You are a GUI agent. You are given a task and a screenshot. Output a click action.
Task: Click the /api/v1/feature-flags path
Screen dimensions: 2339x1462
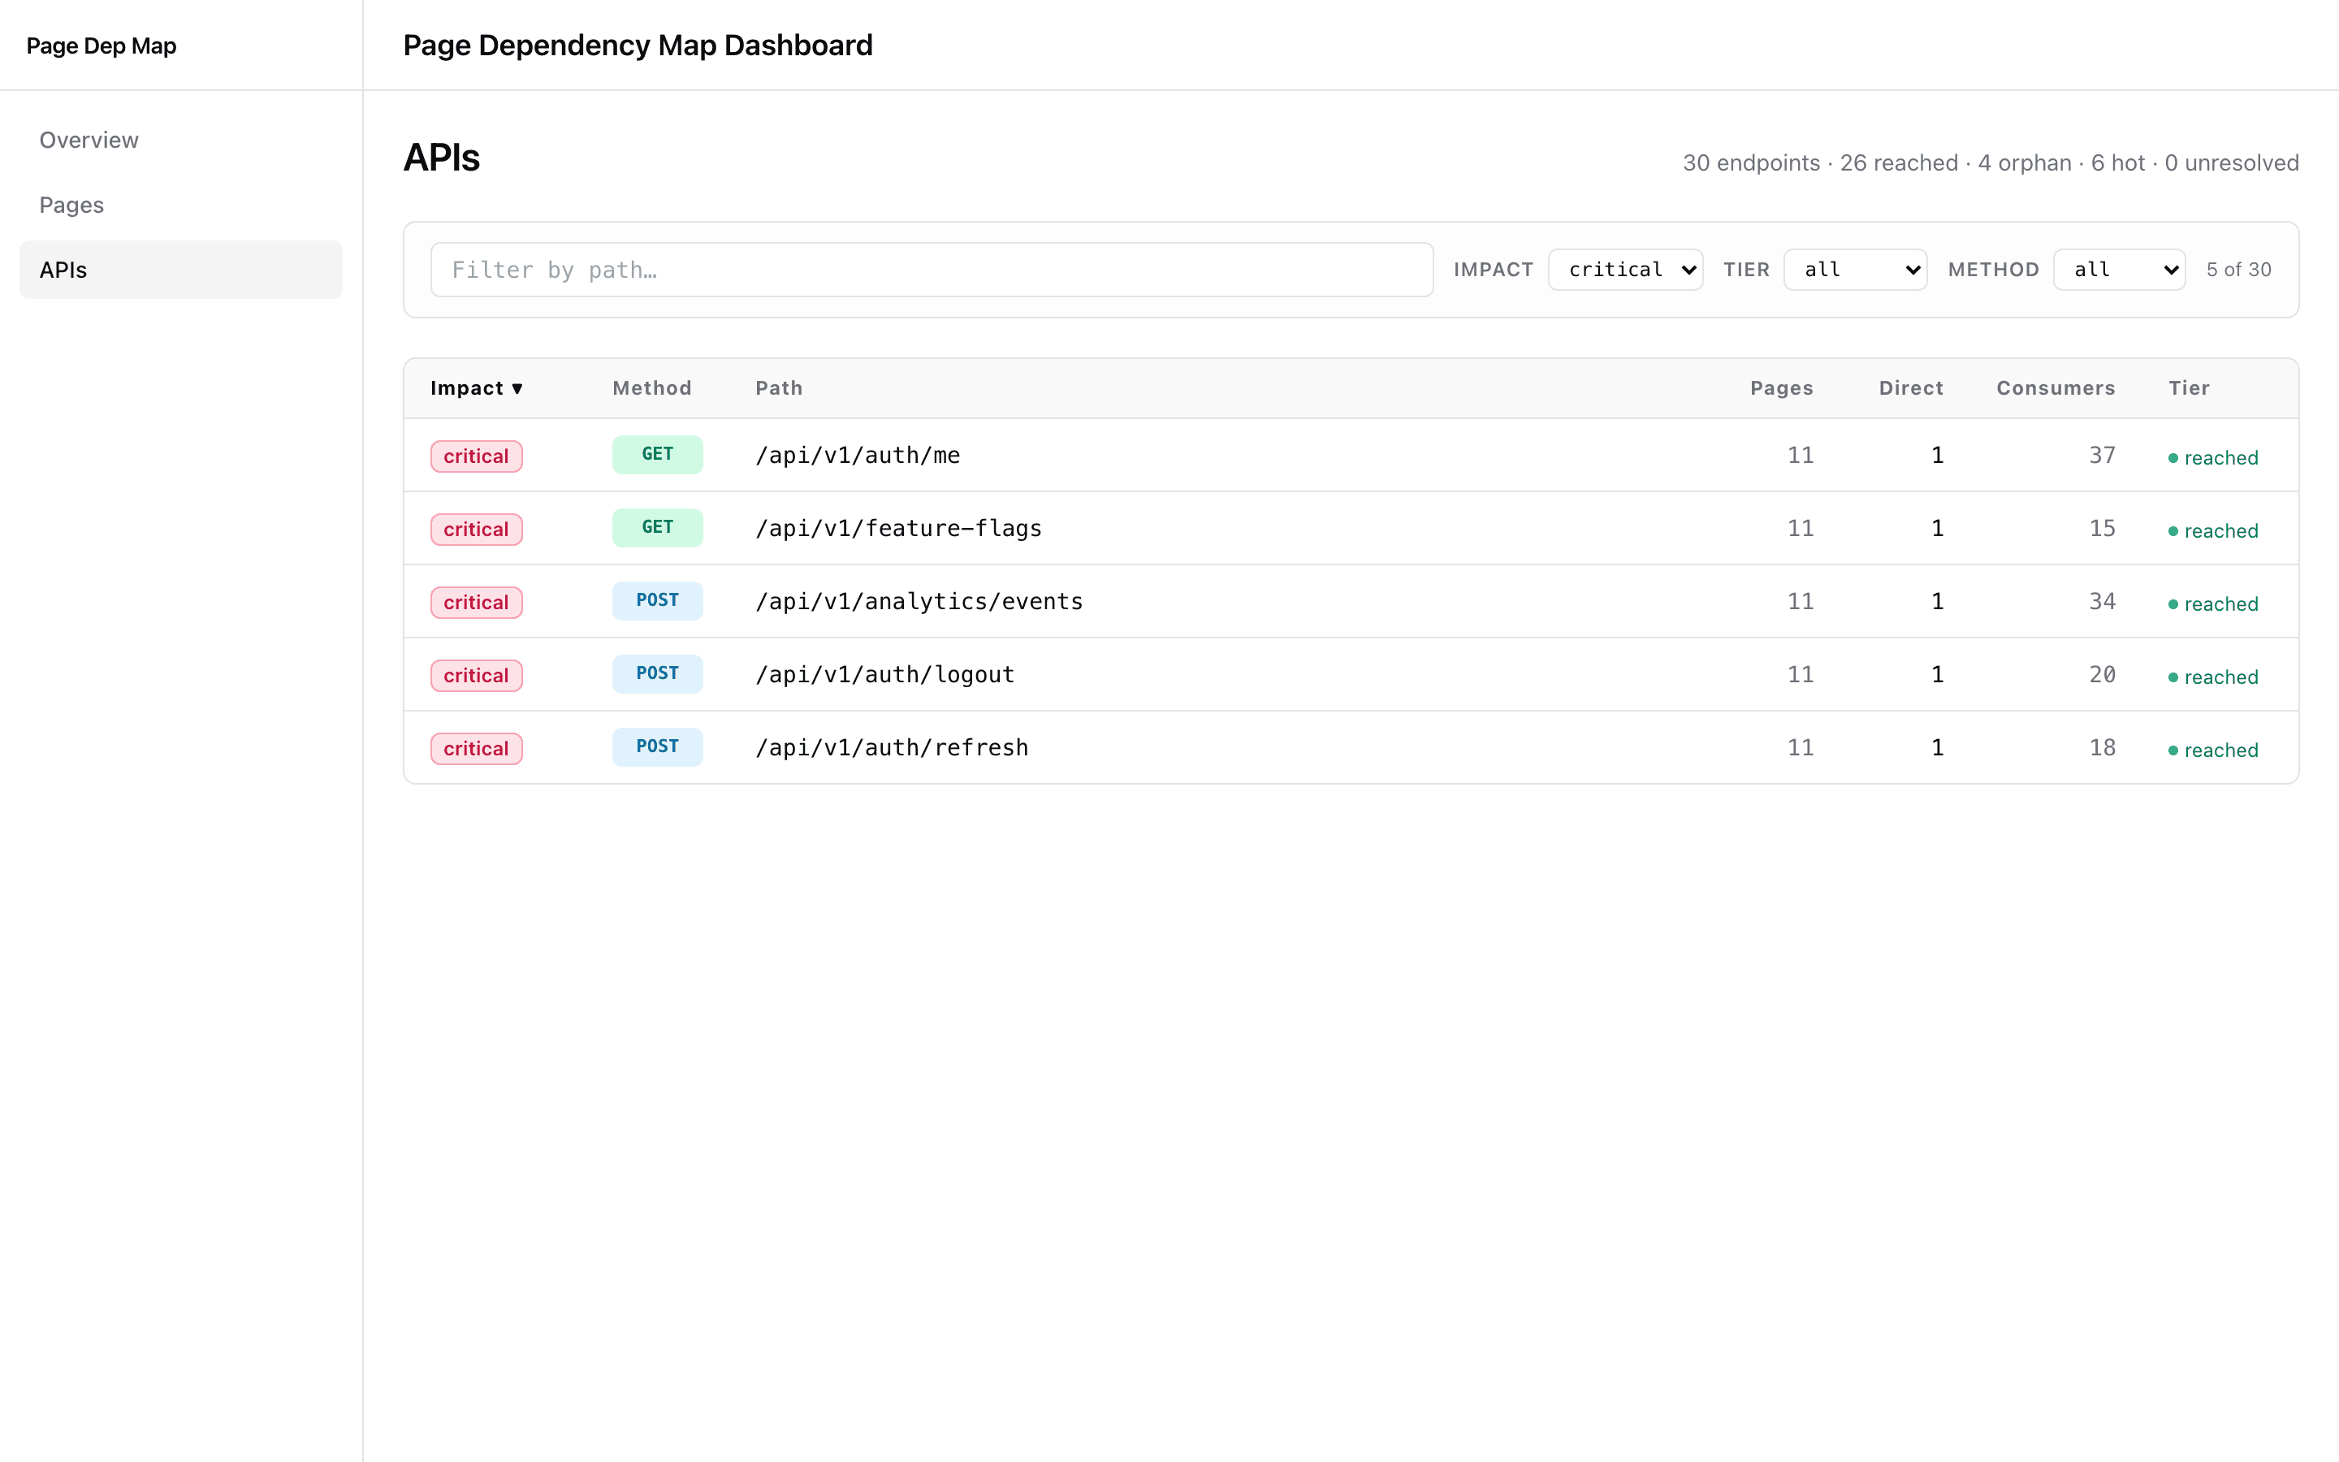[899, 529]
